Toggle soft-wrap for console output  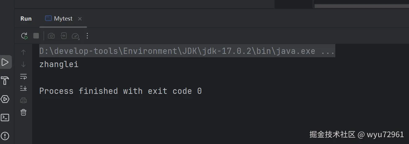pos(23,76)
